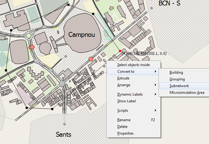The width and height of the screenshot is (209, 144).
Task: Expand the Convert to submenu arrow
Action: [x=156, y=72]
